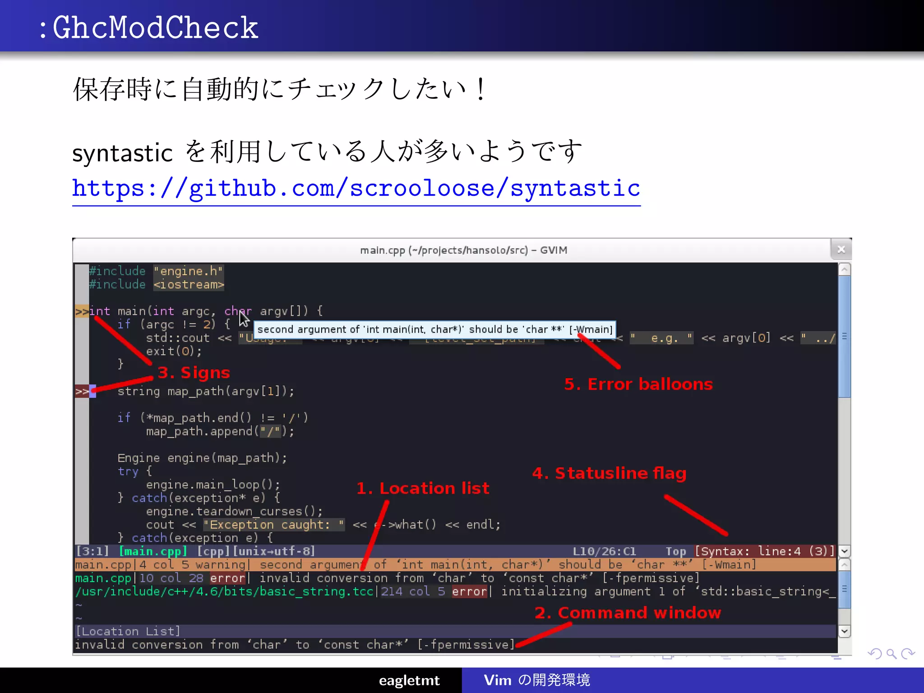
Task: Click the 'second argument of int main' error balloon
Action: 434,329
